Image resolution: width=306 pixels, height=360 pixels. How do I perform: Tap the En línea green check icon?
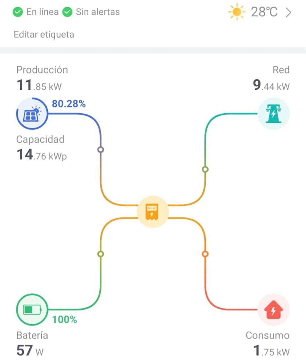click(x=18, y=12)
